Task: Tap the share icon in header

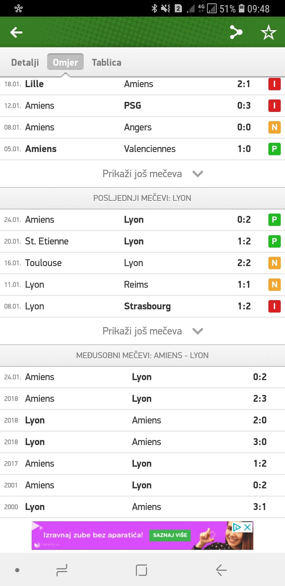Action: (x=236, y=32)
